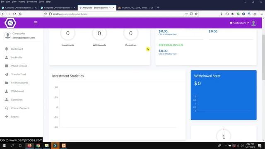
Task: Click the Withdrawal download icon
Action: pyautogui.click(x=7, y=91)
